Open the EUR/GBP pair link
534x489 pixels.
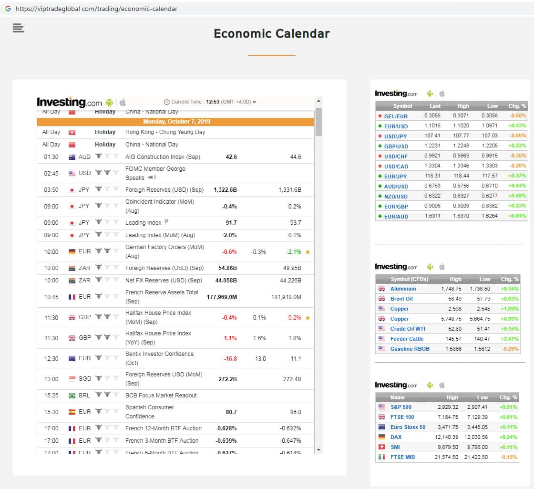pyautogui.click(x=396, y=207)
